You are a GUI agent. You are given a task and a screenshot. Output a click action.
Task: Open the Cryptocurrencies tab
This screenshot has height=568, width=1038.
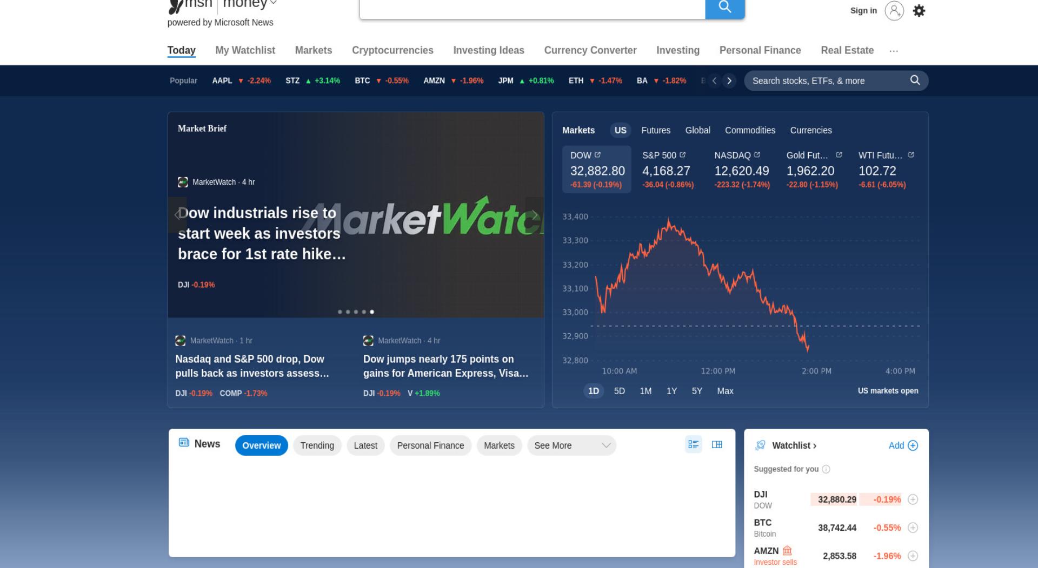tap(392, 50)
